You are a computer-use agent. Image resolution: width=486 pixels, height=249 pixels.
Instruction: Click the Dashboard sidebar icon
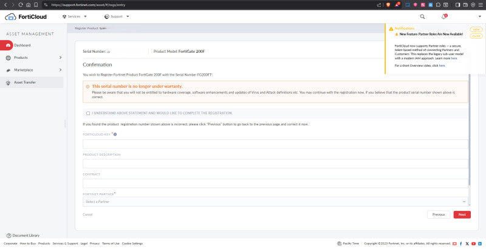pyautogui.click(x=8, y=45)
